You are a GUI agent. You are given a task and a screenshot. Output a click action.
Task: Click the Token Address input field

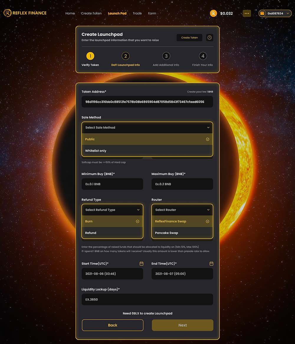(x=147, y=102)
